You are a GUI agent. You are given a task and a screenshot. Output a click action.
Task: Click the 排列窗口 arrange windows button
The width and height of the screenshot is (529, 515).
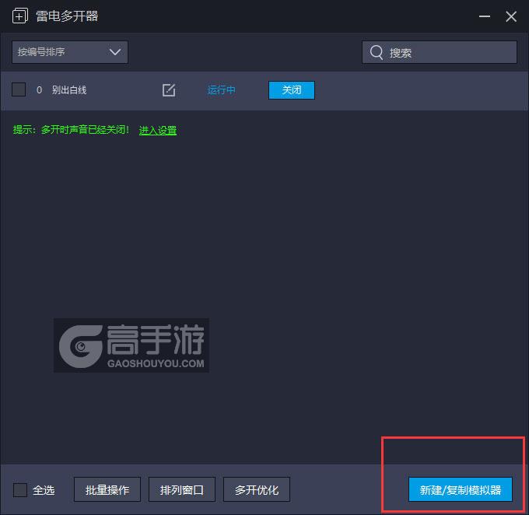click(x=182, y=489)
